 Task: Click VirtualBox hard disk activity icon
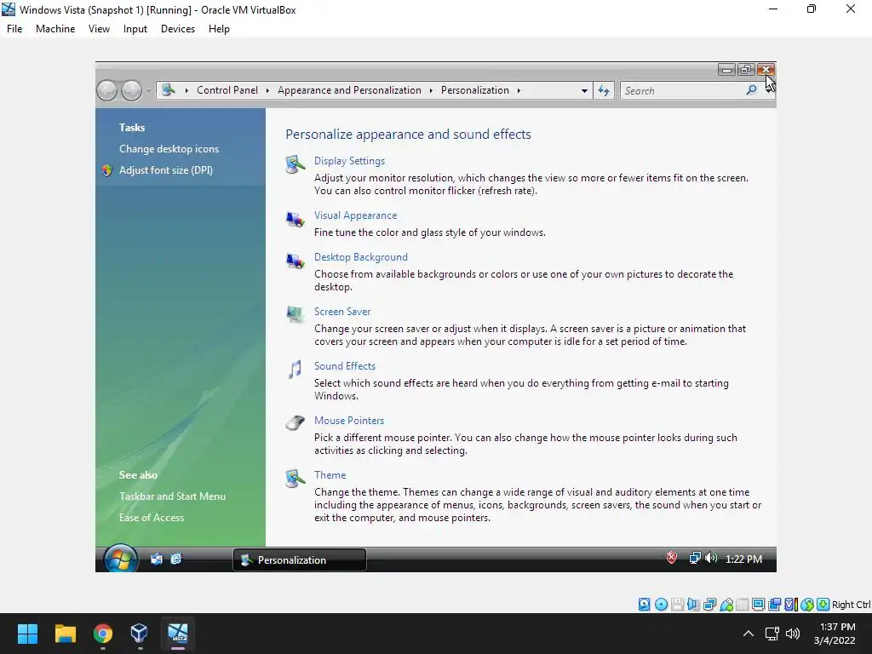pyautogui.click(x=644, y=605)
